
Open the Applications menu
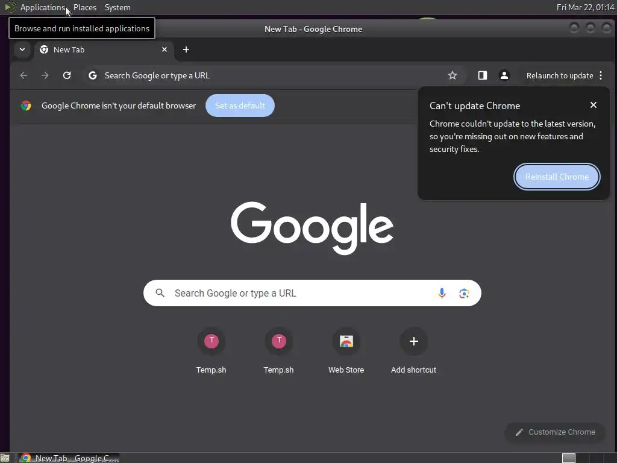(43, 7)
